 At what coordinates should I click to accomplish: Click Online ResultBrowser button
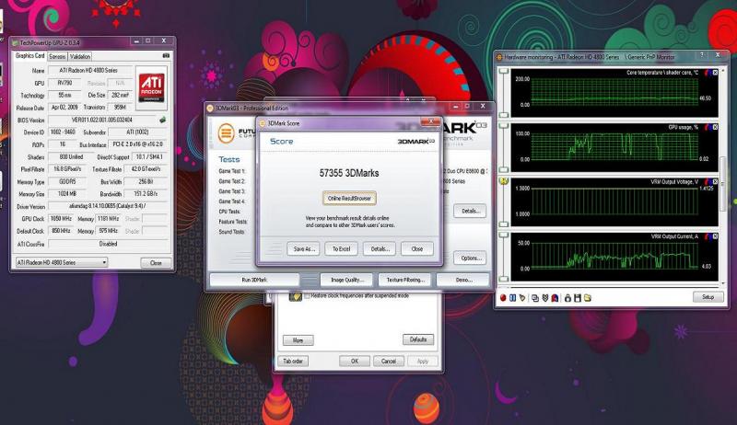[349, 199]
